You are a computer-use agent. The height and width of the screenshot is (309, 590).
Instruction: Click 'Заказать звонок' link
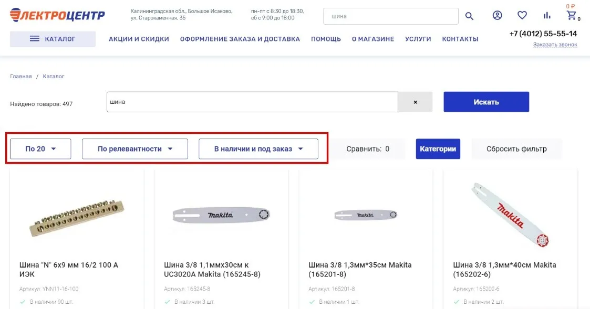(555, 45)
